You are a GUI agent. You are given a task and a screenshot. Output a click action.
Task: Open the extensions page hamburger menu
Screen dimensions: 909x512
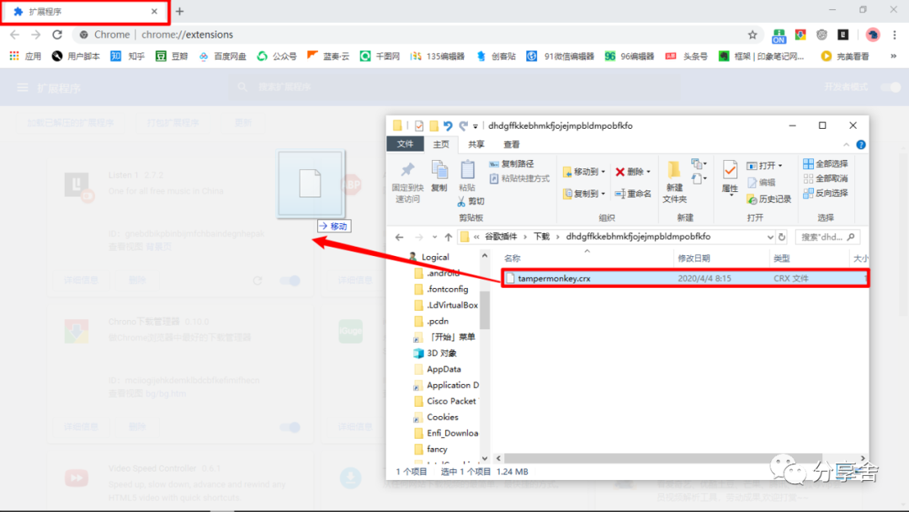pyautogui.click(x=23, y=88)
